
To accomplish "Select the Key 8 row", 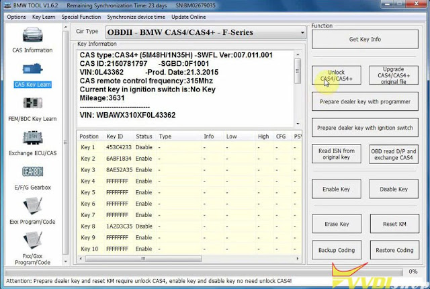I will tap(189, 226).
